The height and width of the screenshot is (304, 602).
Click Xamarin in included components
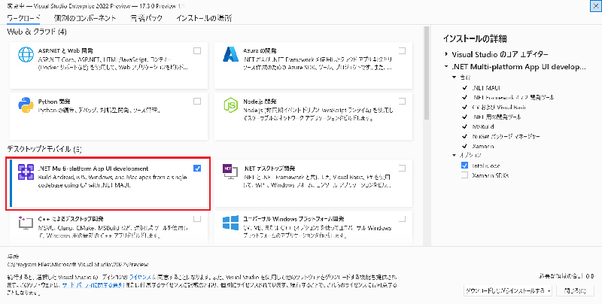(x=483, y=146)
